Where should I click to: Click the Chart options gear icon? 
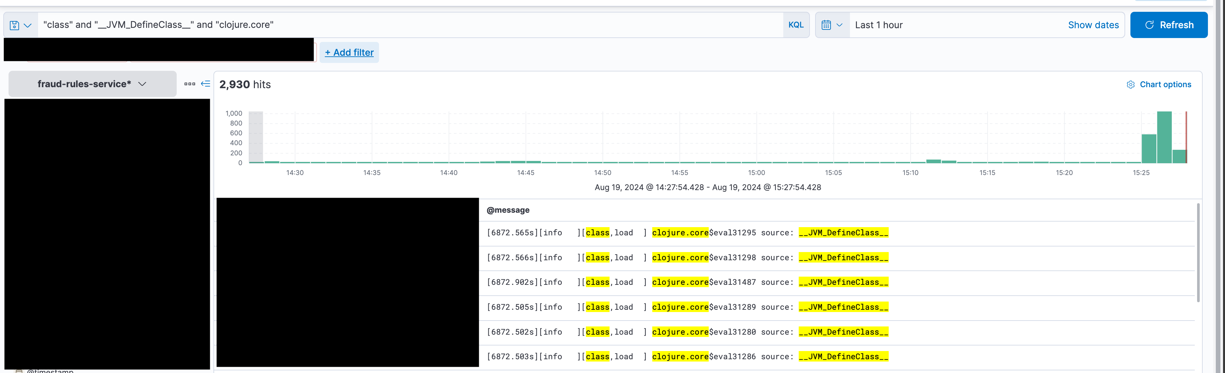1130,85
